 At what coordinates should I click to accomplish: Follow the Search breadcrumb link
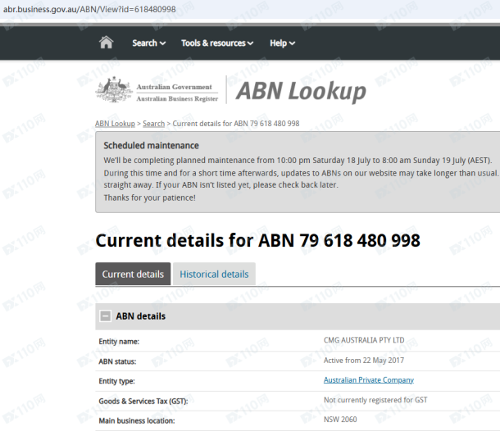click(154, 124)
